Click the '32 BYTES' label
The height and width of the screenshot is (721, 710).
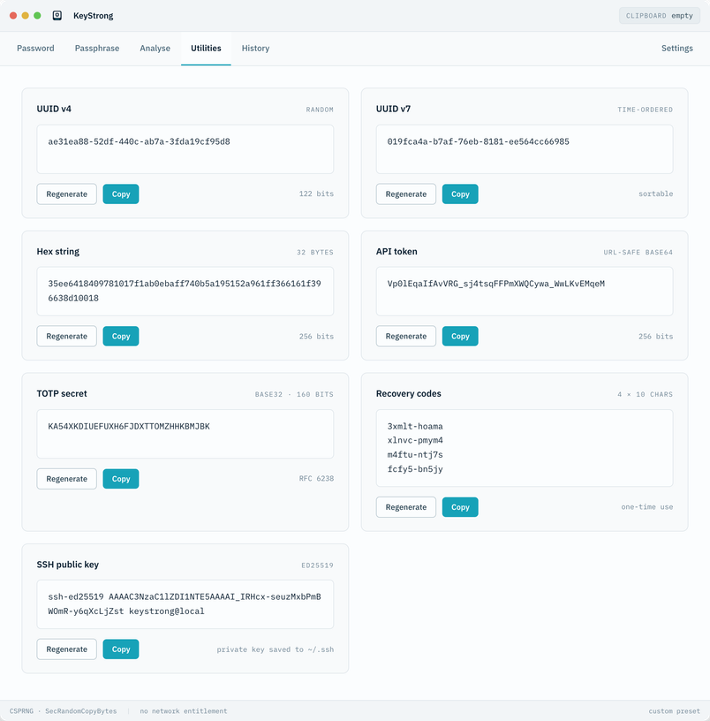314,252
